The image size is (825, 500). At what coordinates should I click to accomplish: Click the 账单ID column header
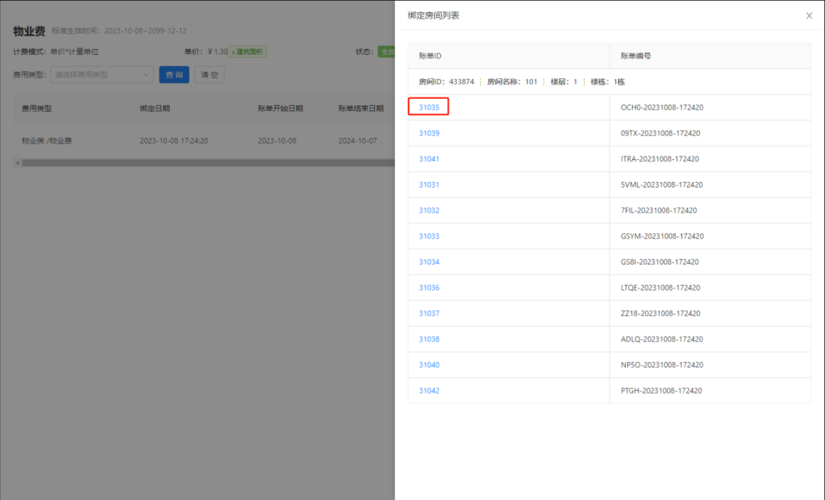pos(430,56)
